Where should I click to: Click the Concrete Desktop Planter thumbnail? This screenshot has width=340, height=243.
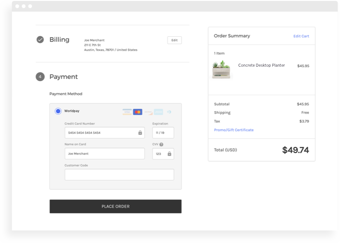[221, 70]
